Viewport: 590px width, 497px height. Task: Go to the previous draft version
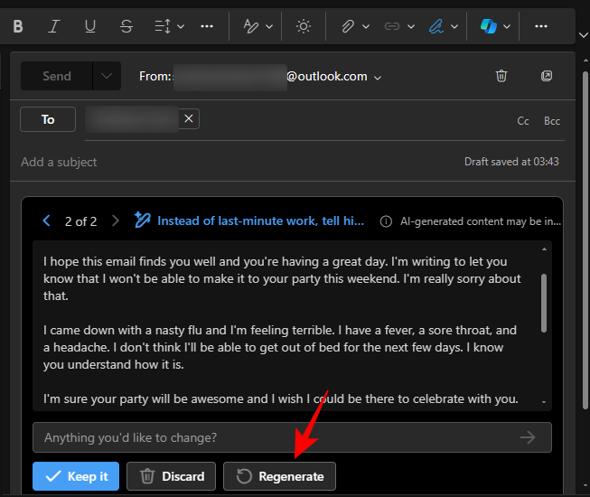point(47,220)
